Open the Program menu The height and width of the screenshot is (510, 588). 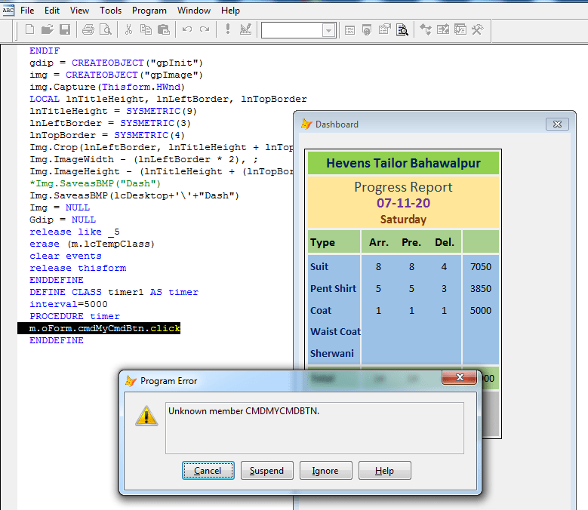(149, 11)
